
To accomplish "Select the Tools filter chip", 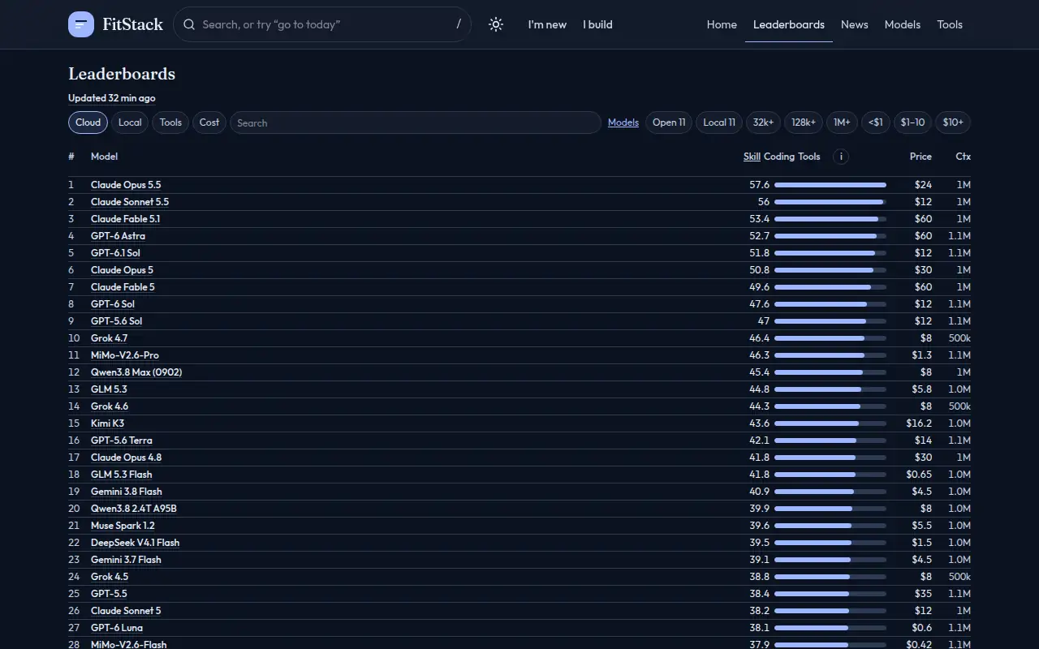I will click(x=170, y=122).
